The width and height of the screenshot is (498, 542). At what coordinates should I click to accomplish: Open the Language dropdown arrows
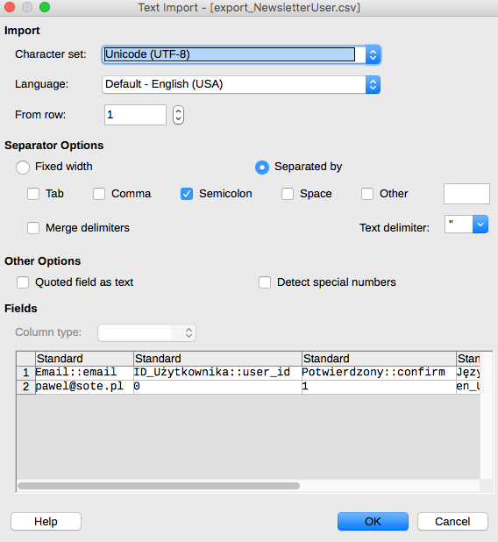pos(373,84)
